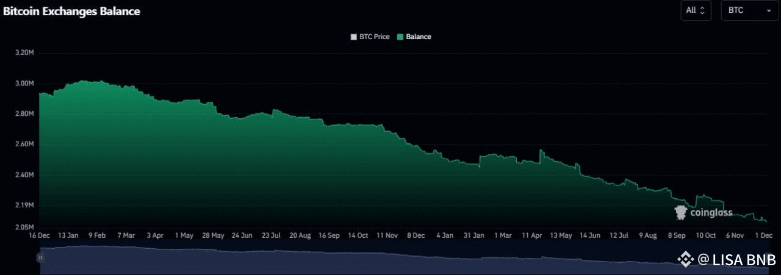Image resolution: width=781 pixels, height=275 pixels.
Task: Click the 12 Jul date label
Action: (619, 235)
